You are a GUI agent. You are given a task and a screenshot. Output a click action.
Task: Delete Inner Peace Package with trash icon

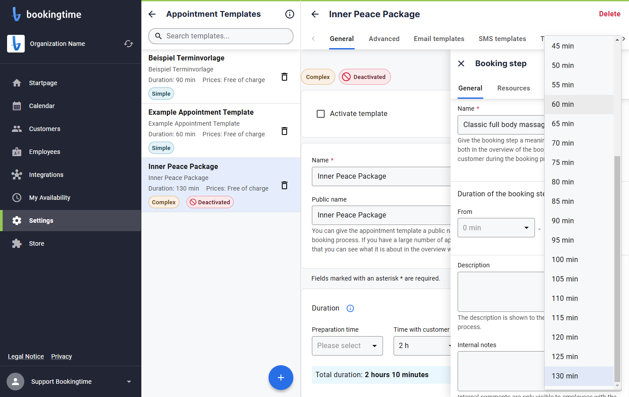point(284,185)
